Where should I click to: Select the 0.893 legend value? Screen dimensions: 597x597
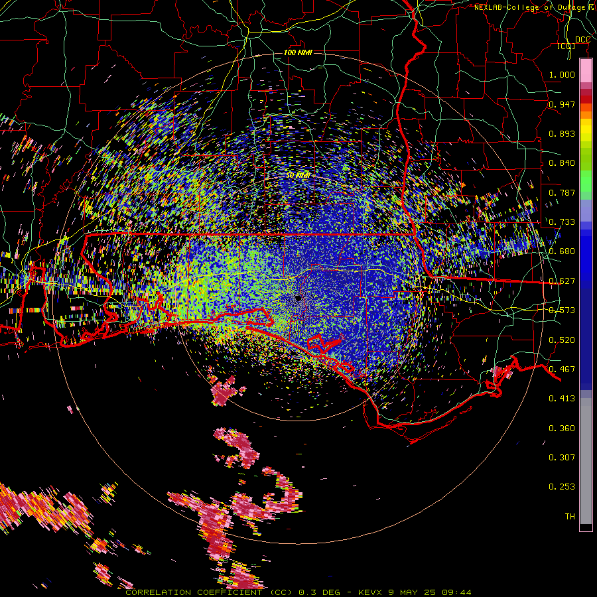(x=562, y=133)
